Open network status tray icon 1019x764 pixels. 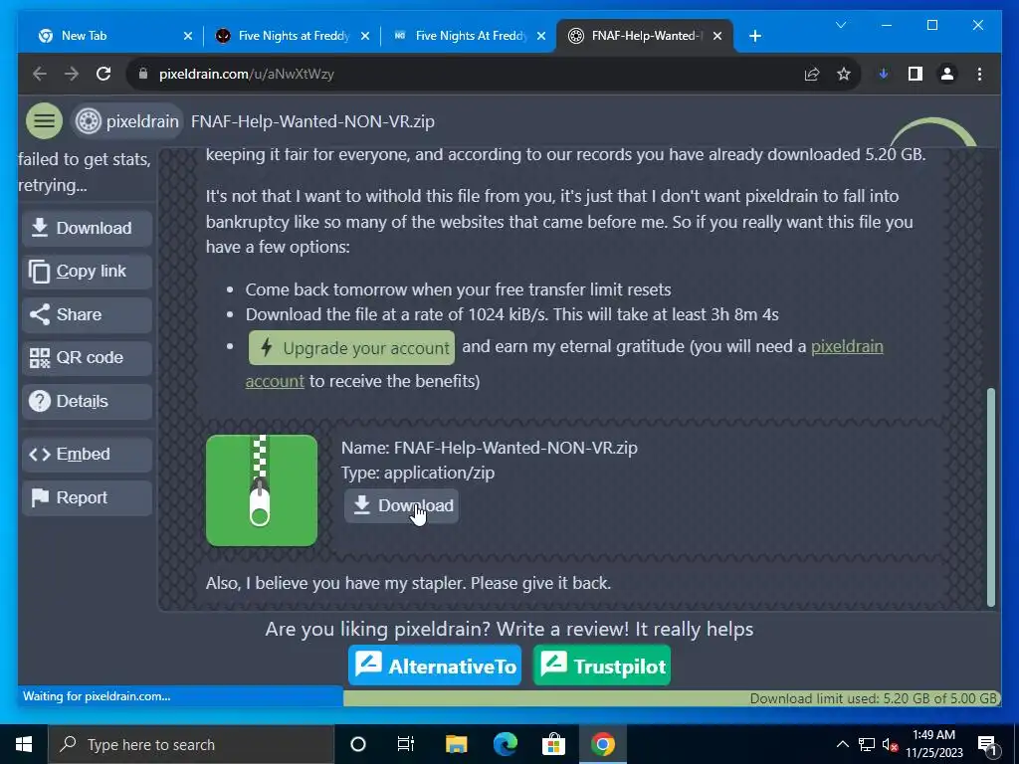pyautogui.click(x=867, y=744)
